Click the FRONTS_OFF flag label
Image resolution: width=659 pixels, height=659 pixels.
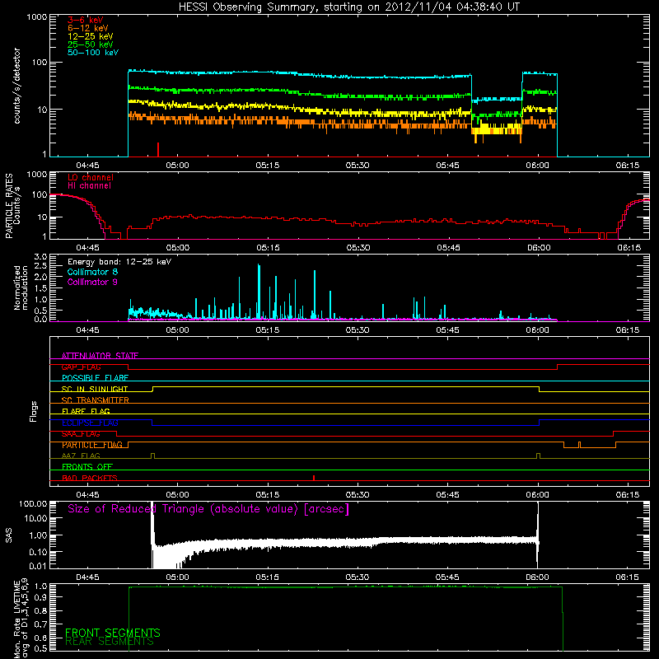87,467
